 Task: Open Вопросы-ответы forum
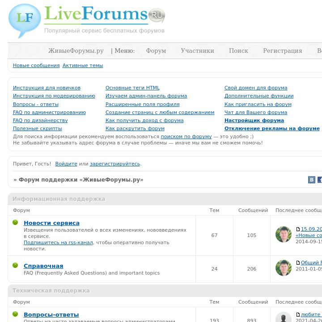click(51, 315)
